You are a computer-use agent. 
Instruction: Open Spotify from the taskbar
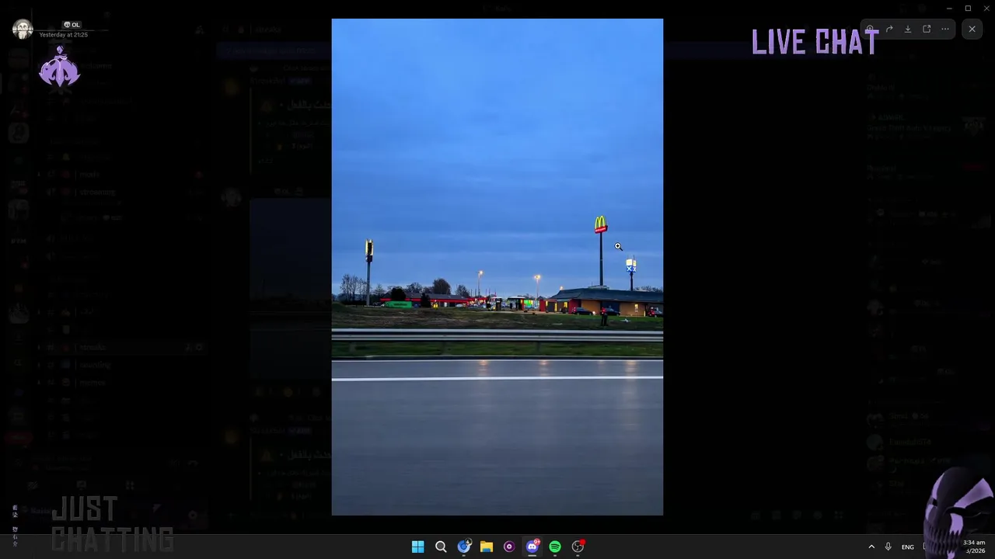click(x=555, y=547)
